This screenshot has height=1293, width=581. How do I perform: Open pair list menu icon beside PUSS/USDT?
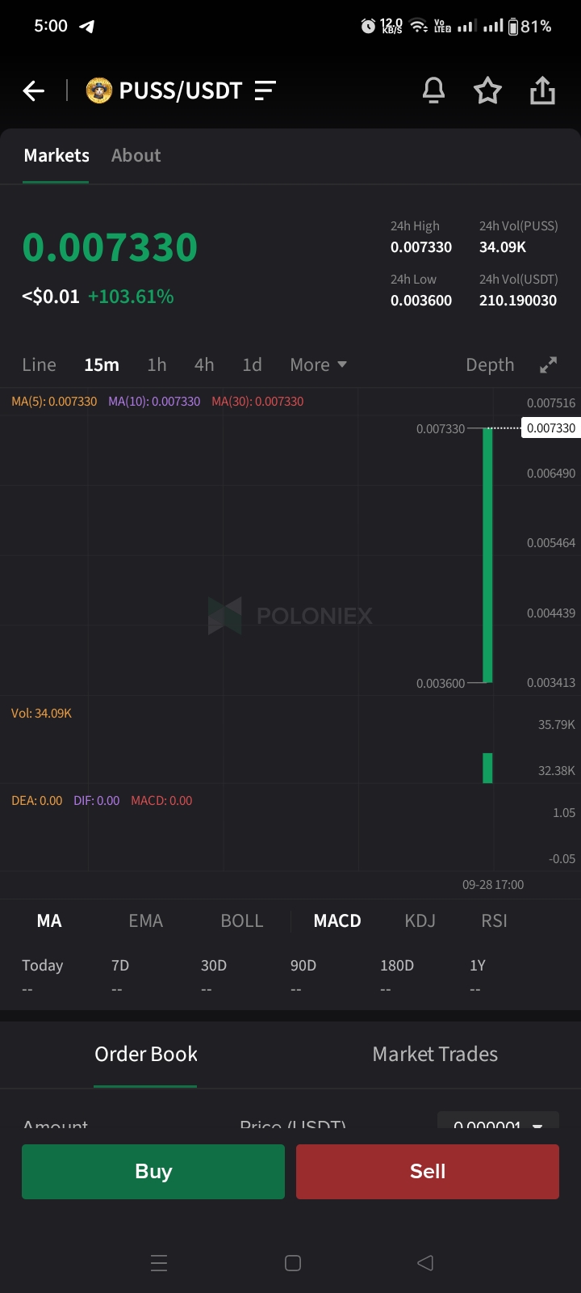[265, 91]
